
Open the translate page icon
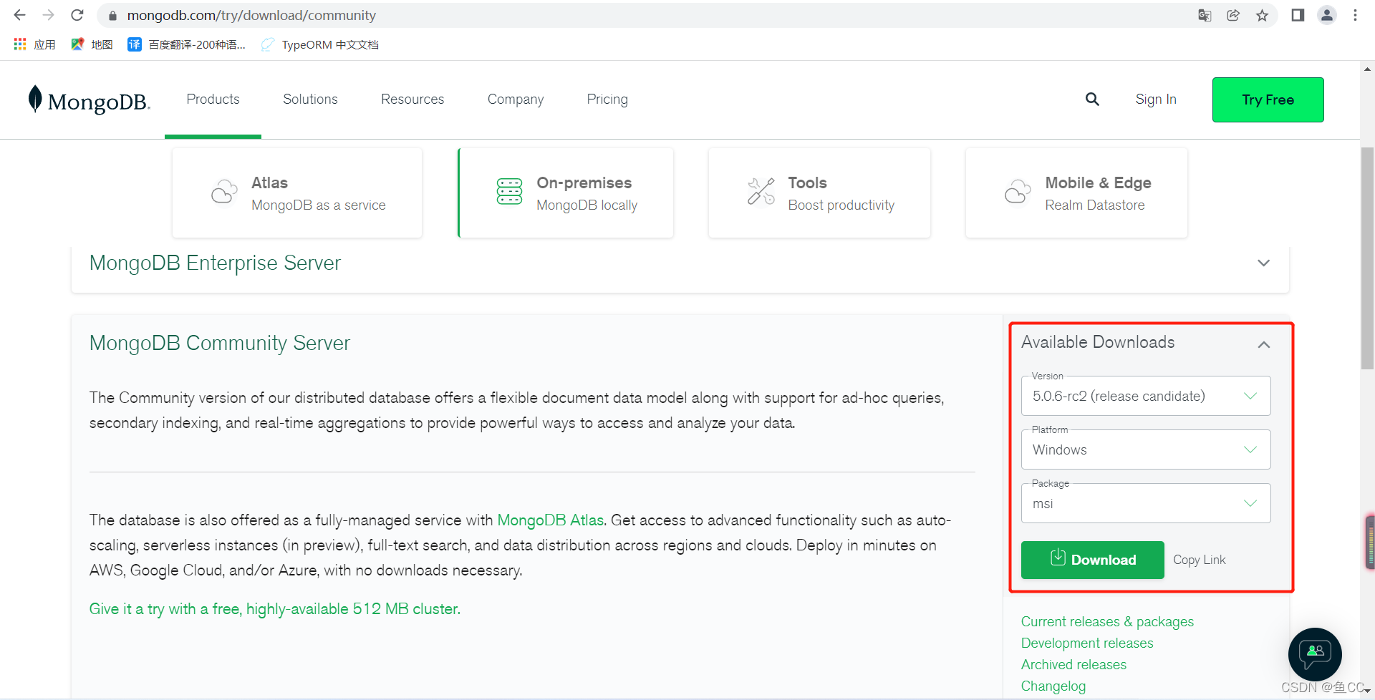[1205, 16]
